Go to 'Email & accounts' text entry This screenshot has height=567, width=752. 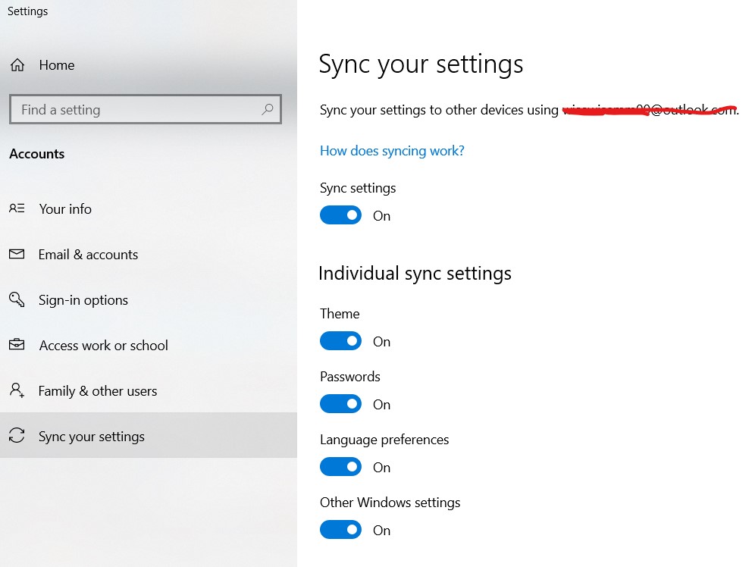[88, 255]
